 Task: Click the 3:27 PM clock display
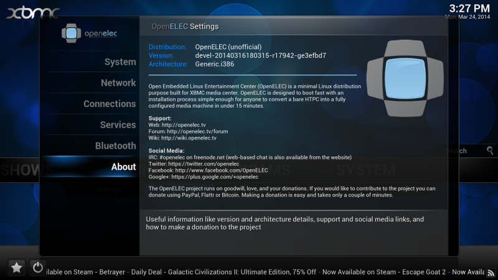[x=469, y=8]
